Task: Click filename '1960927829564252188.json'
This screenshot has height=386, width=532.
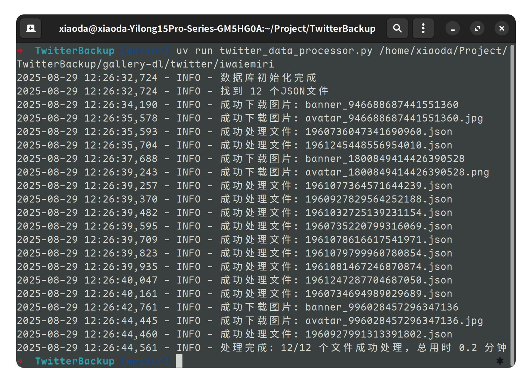Action: [379, 199]
